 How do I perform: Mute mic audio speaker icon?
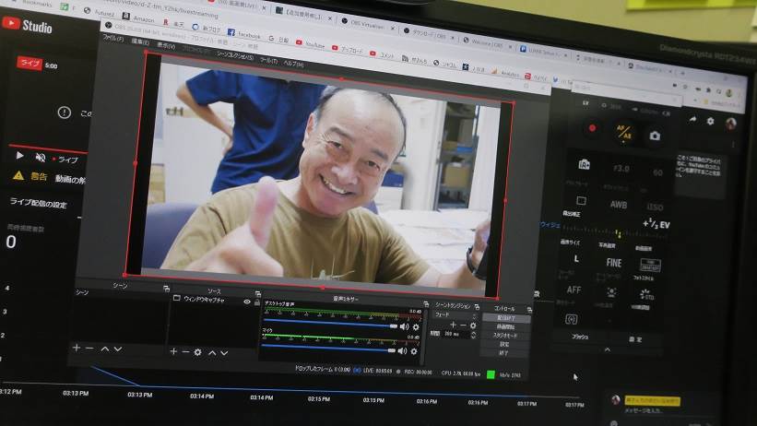click(x=402, y=351)
